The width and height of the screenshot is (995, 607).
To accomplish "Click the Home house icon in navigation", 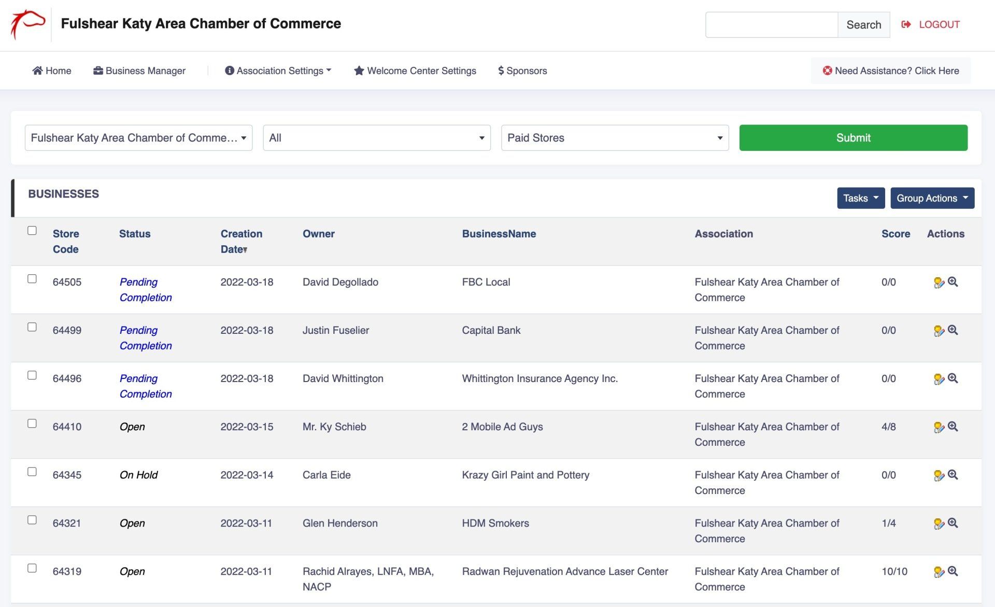I will (x=37, y=70).
